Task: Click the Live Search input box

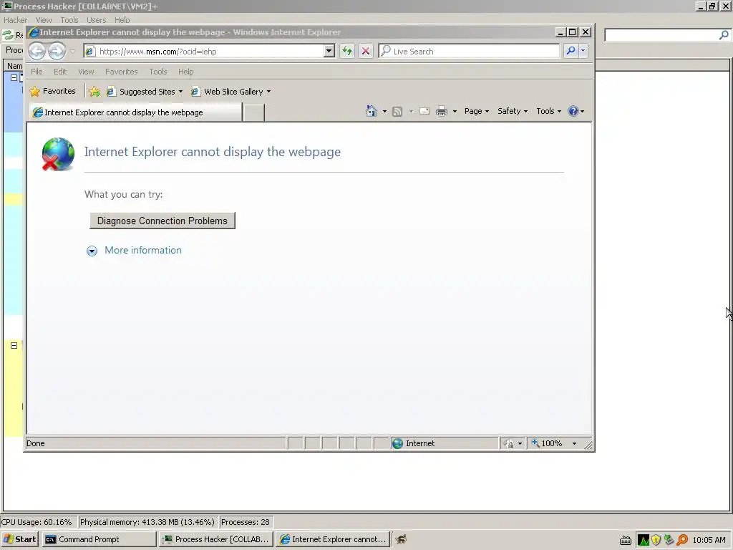Action: [x=470, y=52]
